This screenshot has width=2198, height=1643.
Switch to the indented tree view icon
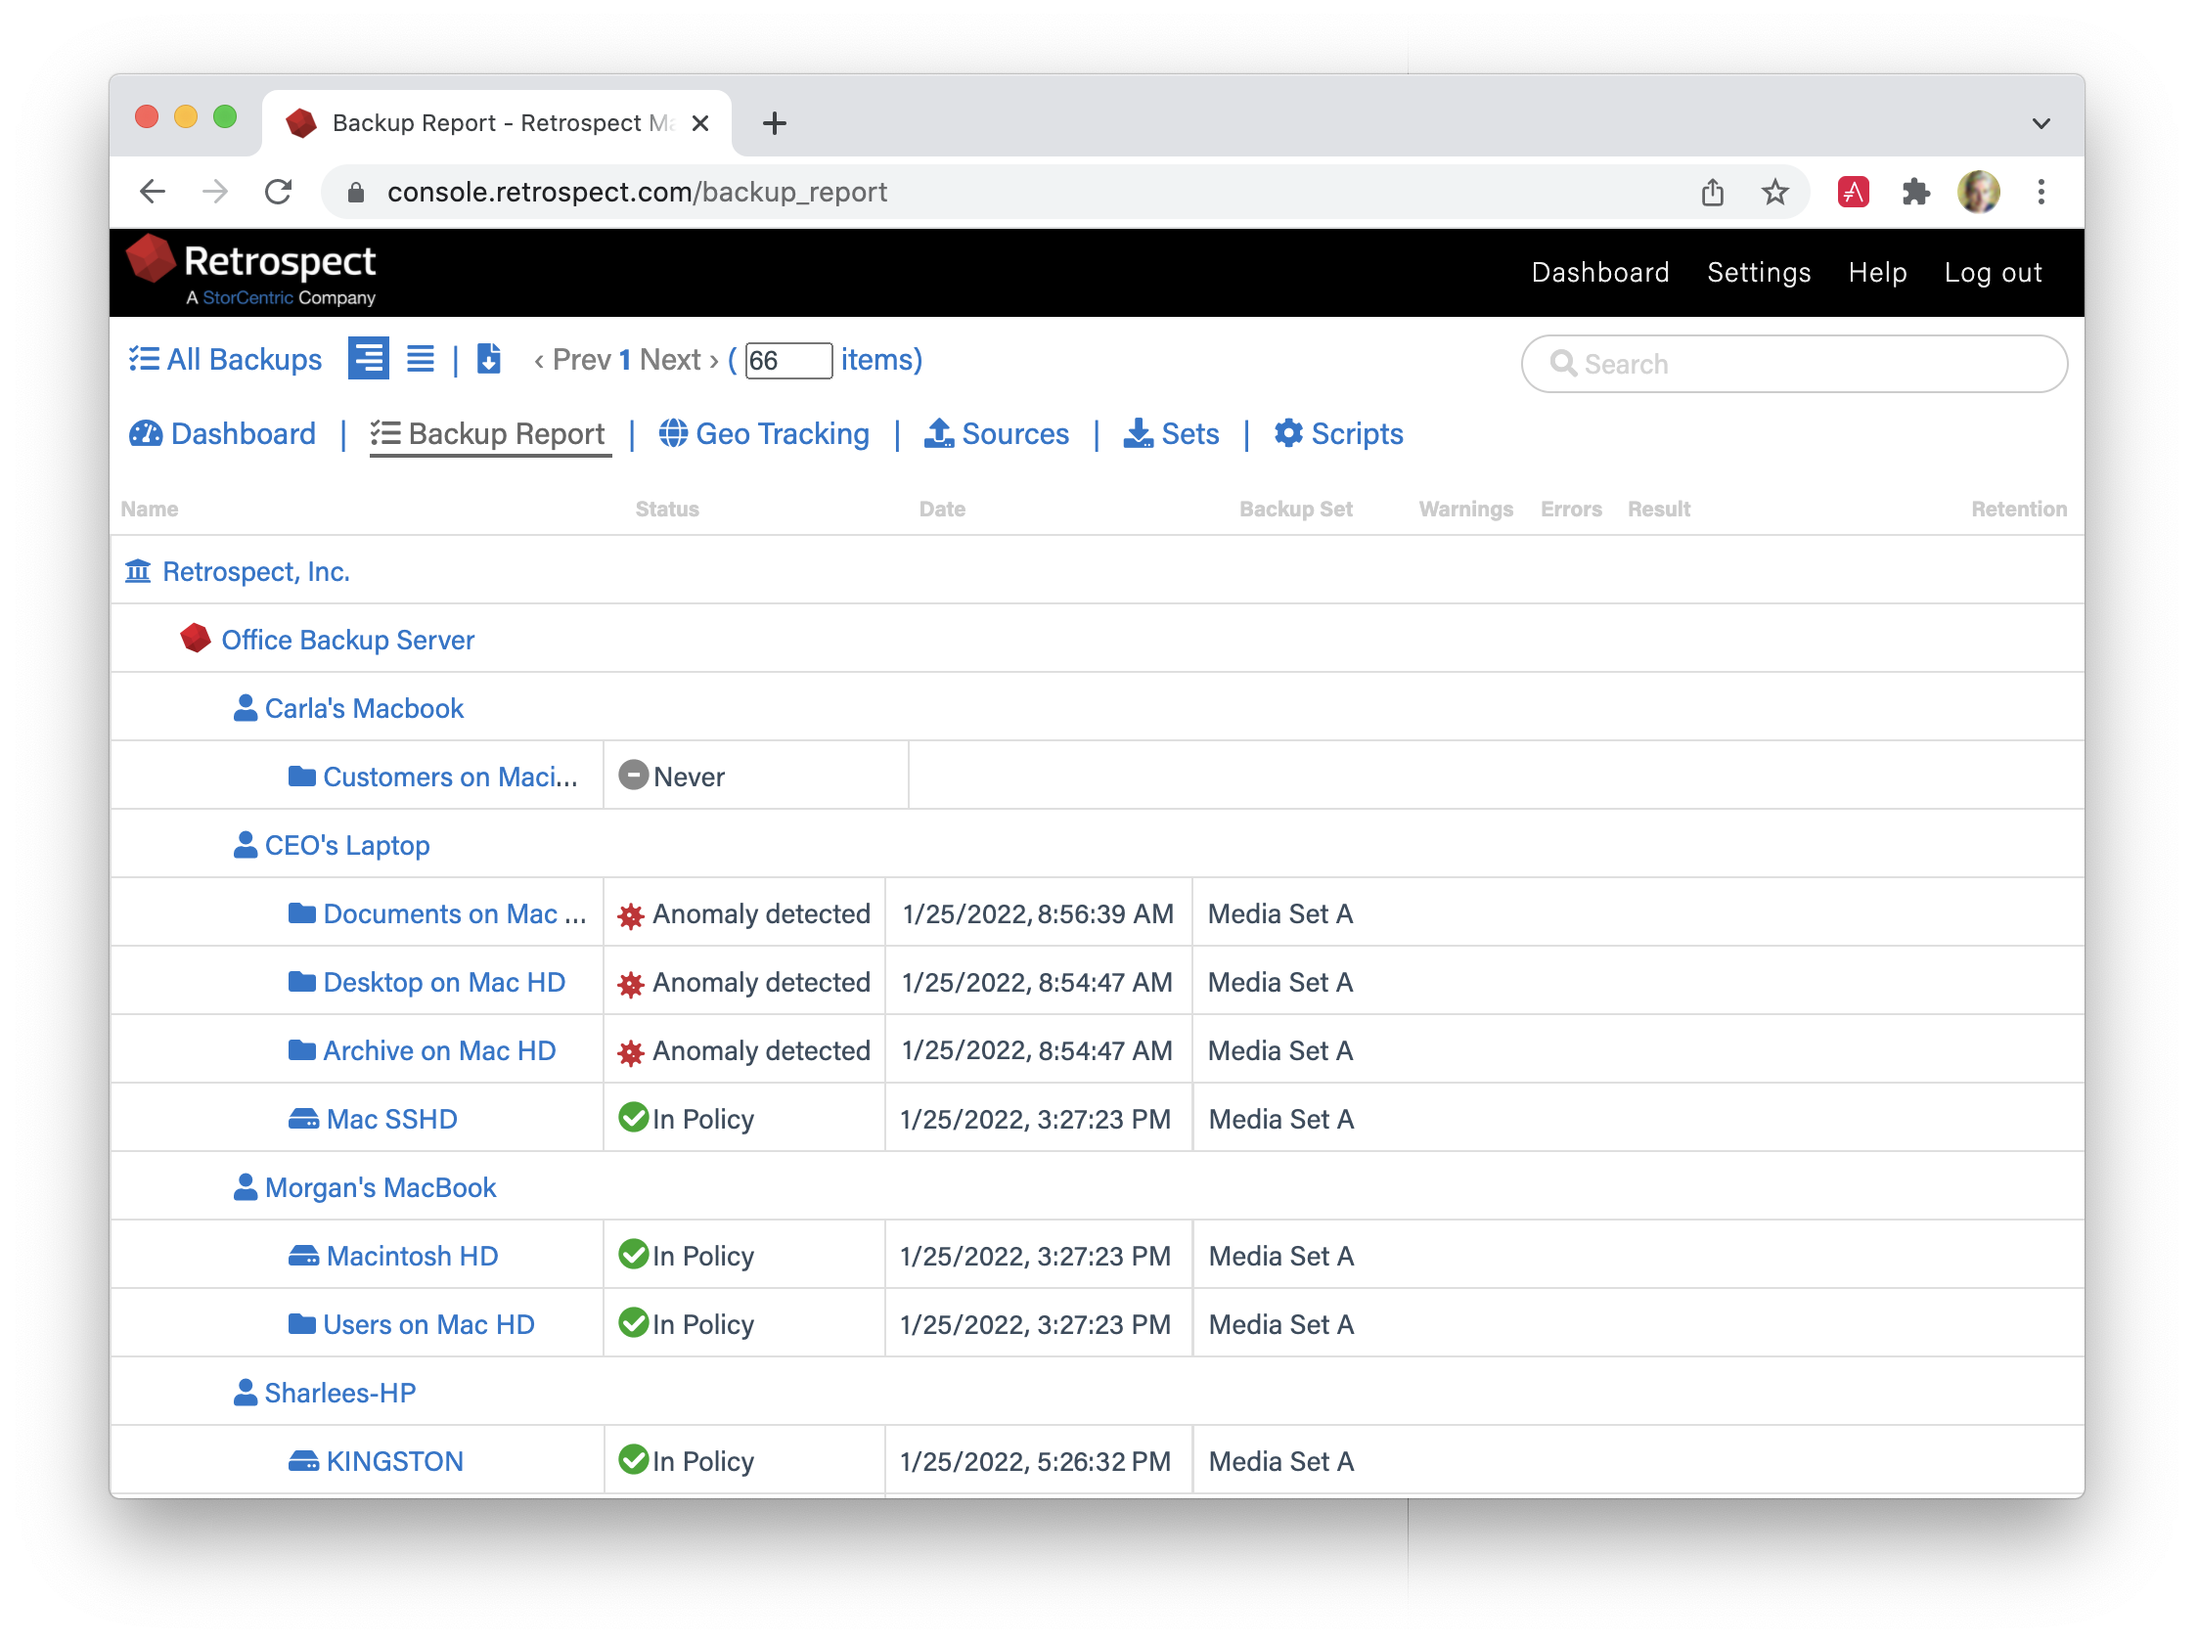coord(368,359)
